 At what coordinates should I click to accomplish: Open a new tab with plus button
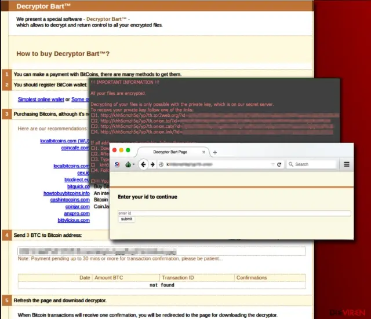pyautogui.click(x=215, y=152)
